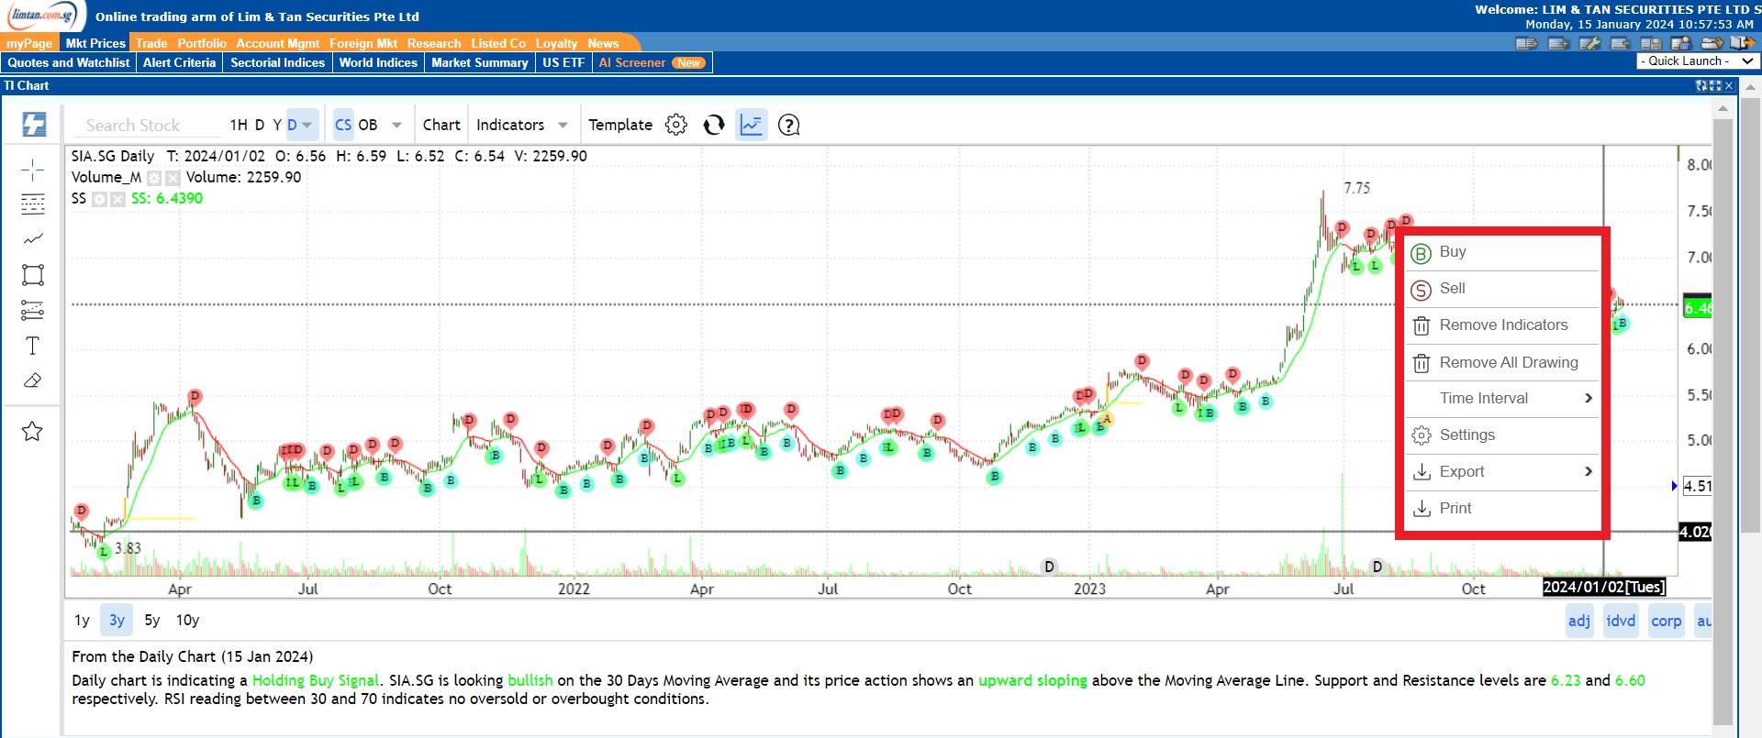The width and height of the screenshot is (1762, 738).
Task: Click the user profile layout icon
Action: click(1681, 43)
